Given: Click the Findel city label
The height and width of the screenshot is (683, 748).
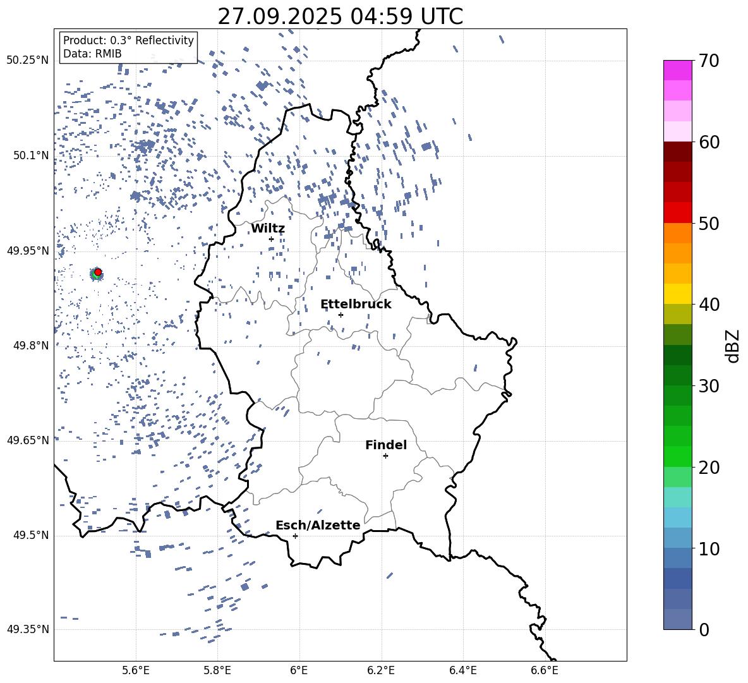Looking at the screenshot, I should (x=386, y=445).
